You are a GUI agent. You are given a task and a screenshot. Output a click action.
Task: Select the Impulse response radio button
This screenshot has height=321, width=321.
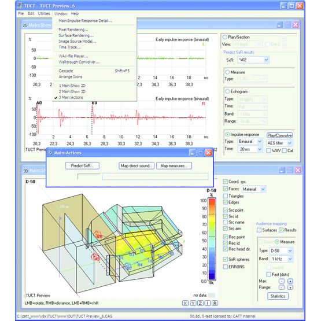click(x=227, y=135)
